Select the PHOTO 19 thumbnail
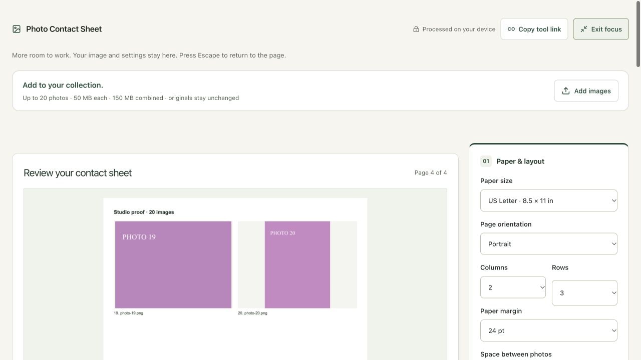This screenshot has height=360, width=641. 173,264
